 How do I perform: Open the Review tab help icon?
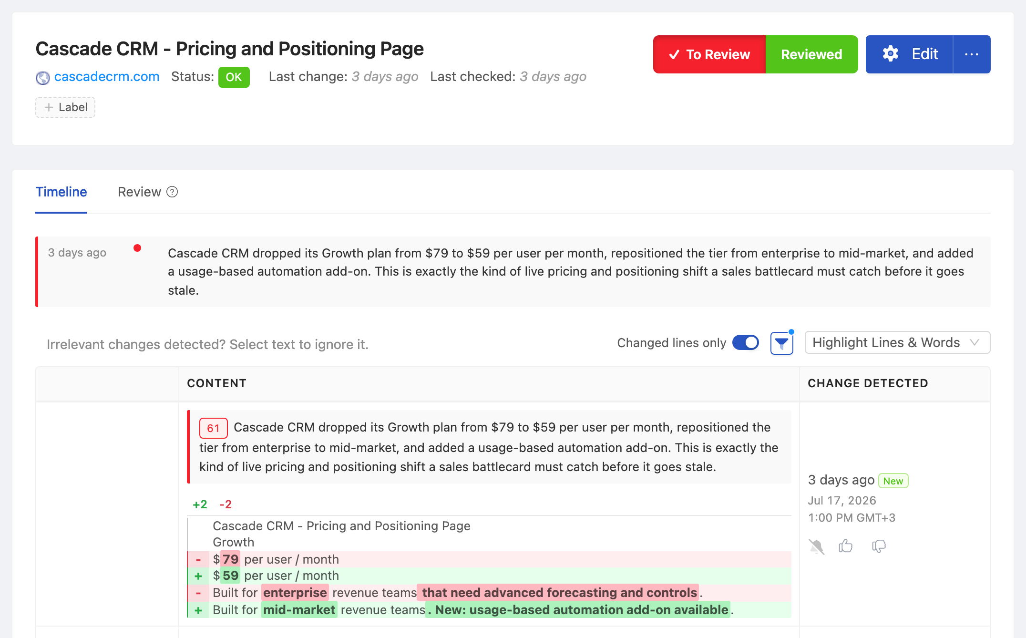point(172,192)
